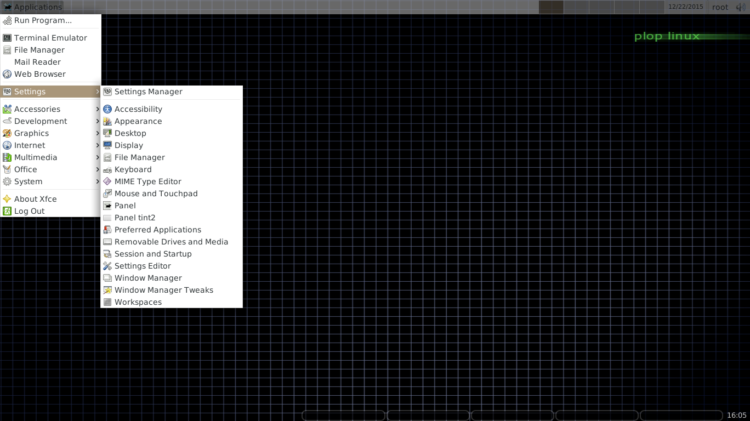Click the MIME Type Editor icon
Screen dimensions: 750x421
[107, 181]
